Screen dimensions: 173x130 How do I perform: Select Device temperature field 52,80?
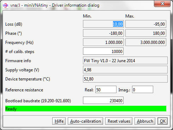pyautogui.click(x=125, y=79)
